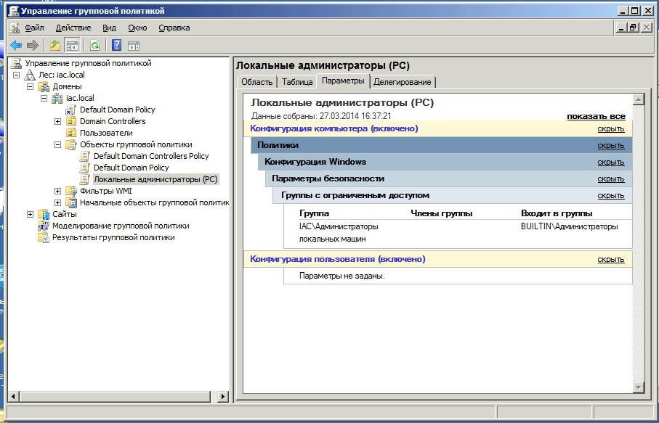Click the Refresh toolbar icon
This screenshot has width=659, height=423.
coord(94,46)
